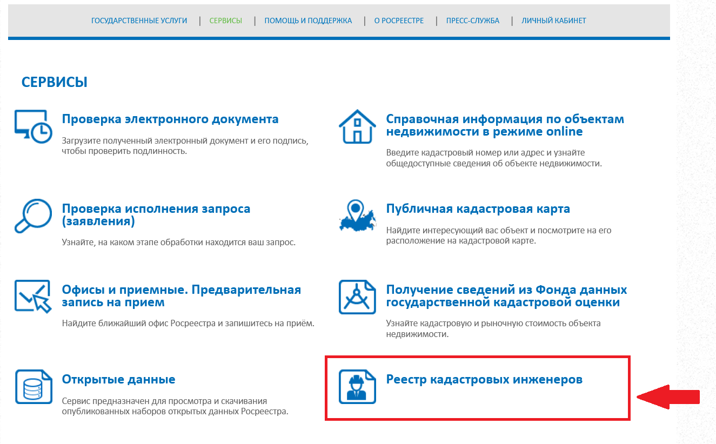716x444 pixels.
Task: Open the ПРЕСС-СЛУЖБА menu item
Action: (x=473, y=21)
